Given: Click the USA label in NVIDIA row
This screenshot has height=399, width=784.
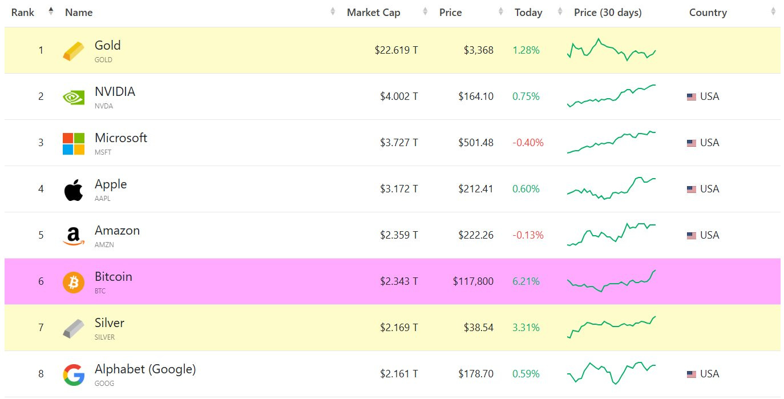Looking at the screenshot, I should pos(709,96).
